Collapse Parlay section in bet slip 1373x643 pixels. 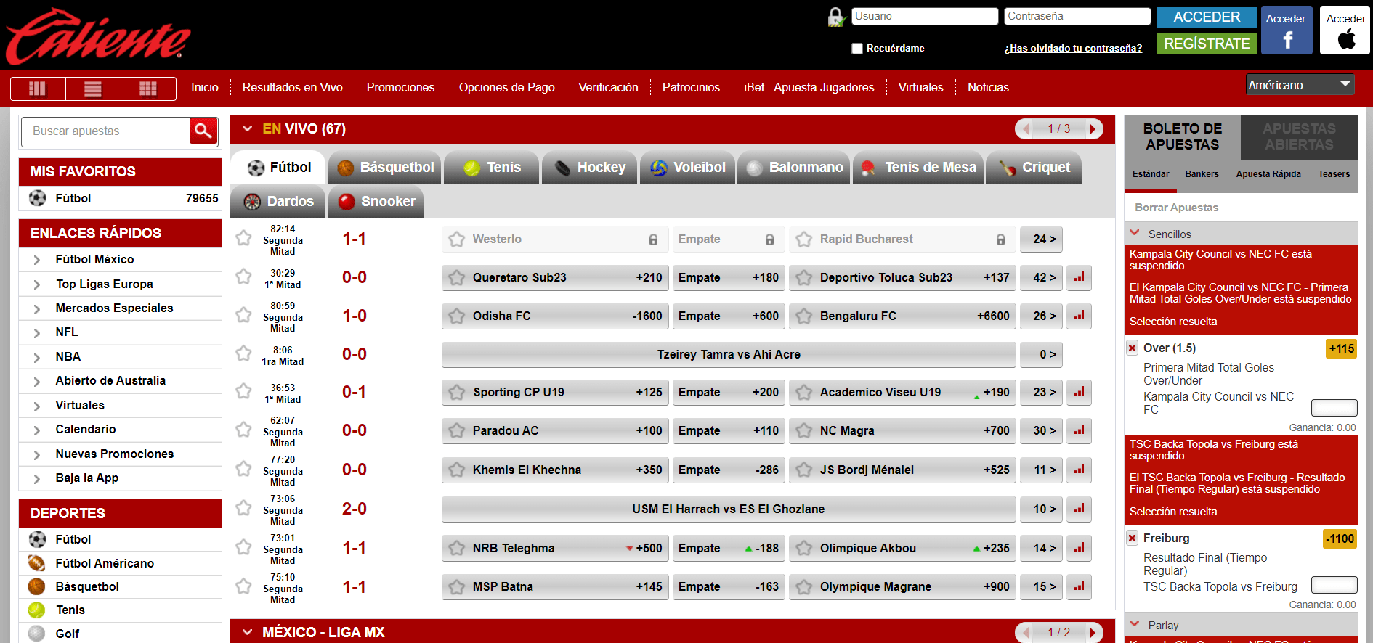point(1135,625)
